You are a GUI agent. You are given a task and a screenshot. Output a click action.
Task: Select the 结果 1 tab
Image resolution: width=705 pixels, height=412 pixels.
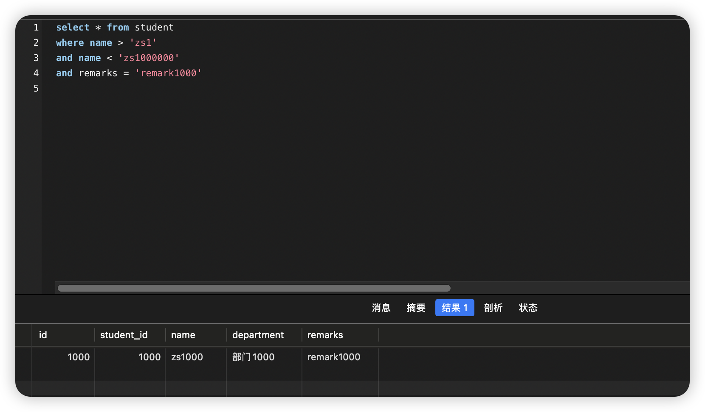(x=454, y=308)
